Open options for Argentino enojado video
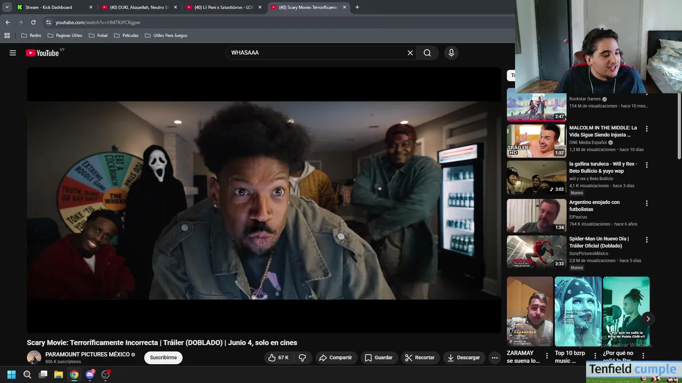 tap(647, 203)
